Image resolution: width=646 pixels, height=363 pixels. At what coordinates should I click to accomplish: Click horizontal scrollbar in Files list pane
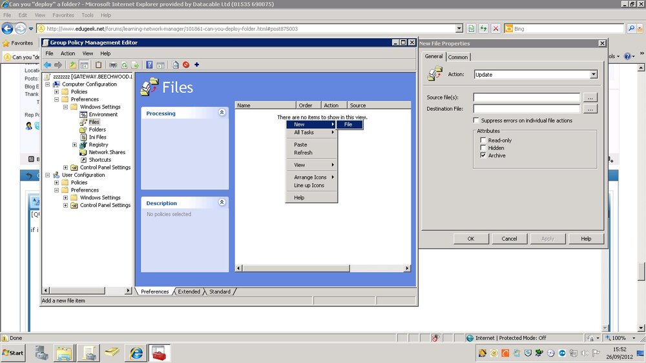296,268
